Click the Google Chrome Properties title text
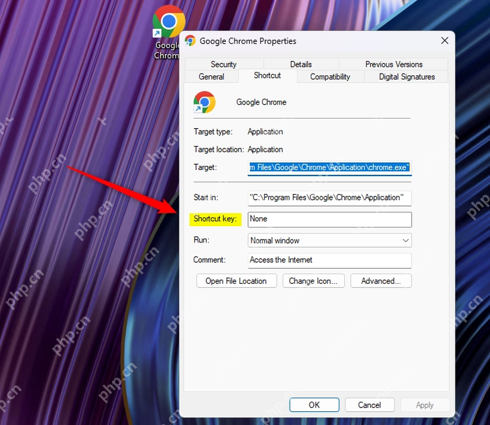 click(x=248, y=41)
